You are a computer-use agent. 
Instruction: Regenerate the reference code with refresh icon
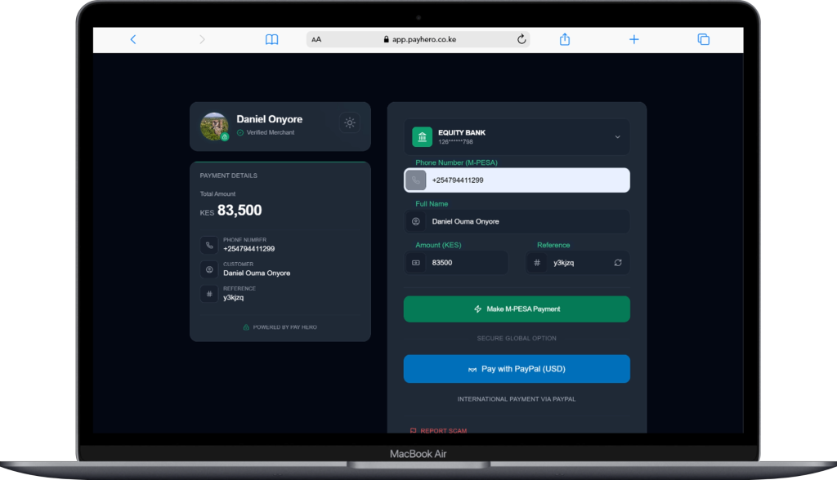[x=618, y=263]
